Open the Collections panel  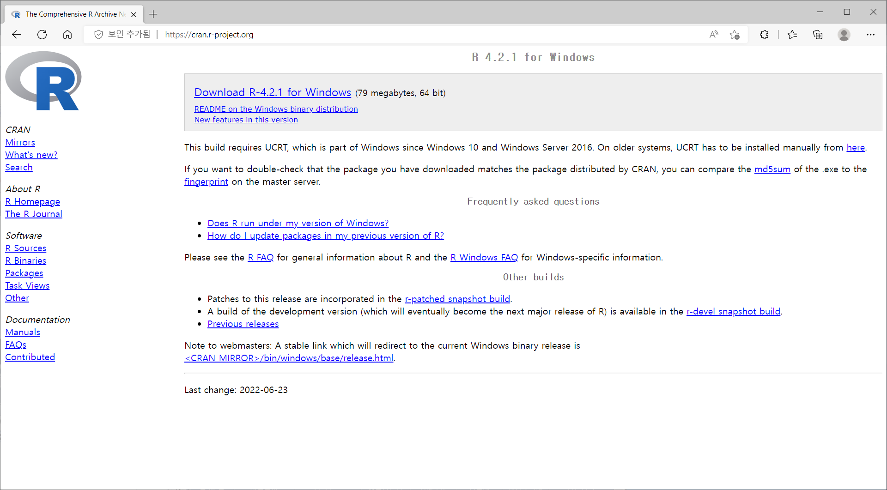818,35
